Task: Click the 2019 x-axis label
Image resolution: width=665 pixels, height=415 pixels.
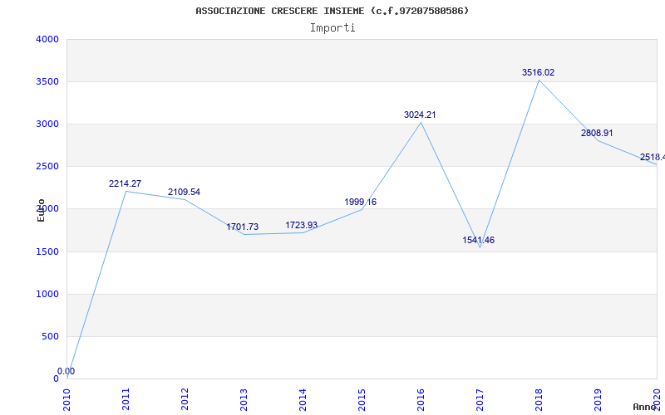Action: pyautogui.click(x=598, y=400)
